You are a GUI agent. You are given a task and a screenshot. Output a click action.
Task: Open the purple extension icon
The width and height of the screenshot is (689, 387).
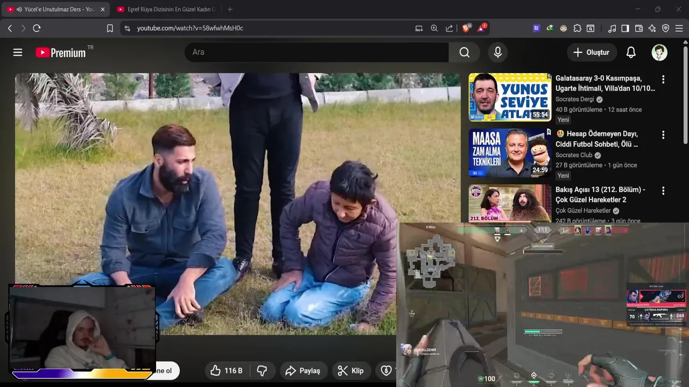point(537,28)
